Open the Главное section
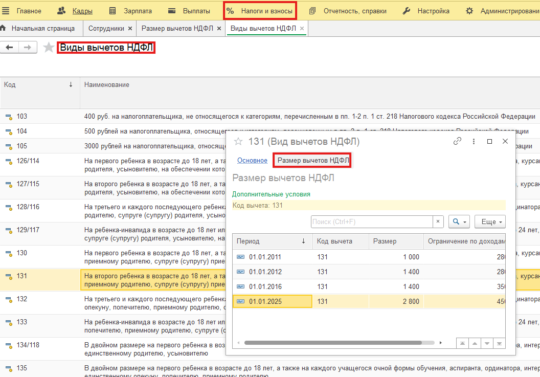Viewport: 540px width, 377px height. point(29,11)
